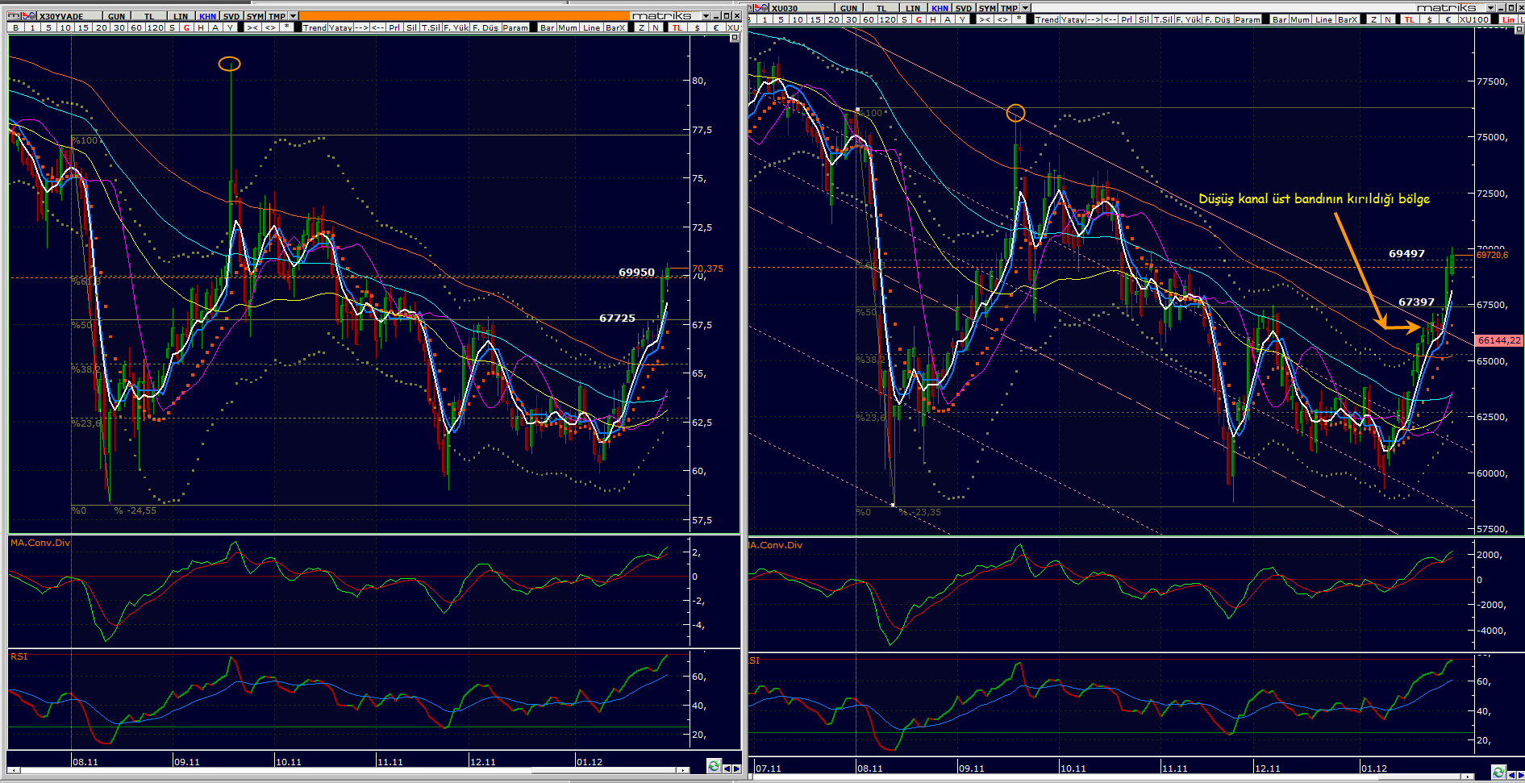Image resolution: width=1525 pixels, height=783 pixels.
Task: Click the '<--' shift arrow in right toolbar
Action: [1110, 19]
